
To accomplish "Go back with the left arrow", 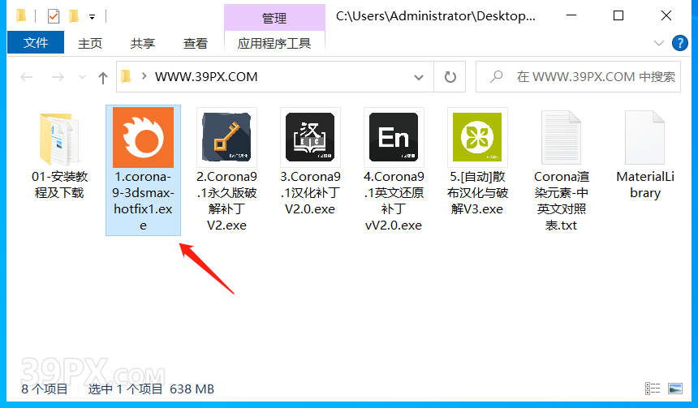I will point(27,77).
